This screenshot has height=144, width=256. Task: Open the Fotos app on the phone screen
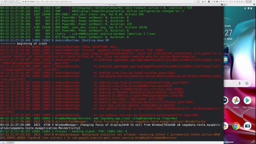[236, 100]
